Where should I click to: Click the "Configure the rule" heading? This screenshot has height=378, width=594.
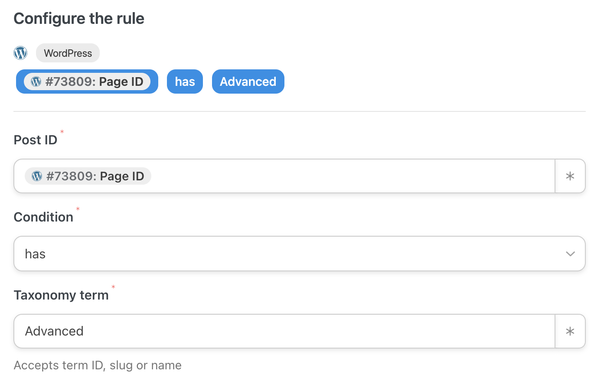coord(79,19)
